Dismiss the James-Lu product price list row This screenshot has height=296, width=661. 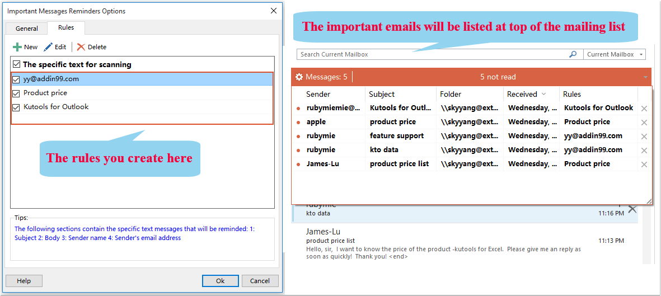[x=644, y=165]
